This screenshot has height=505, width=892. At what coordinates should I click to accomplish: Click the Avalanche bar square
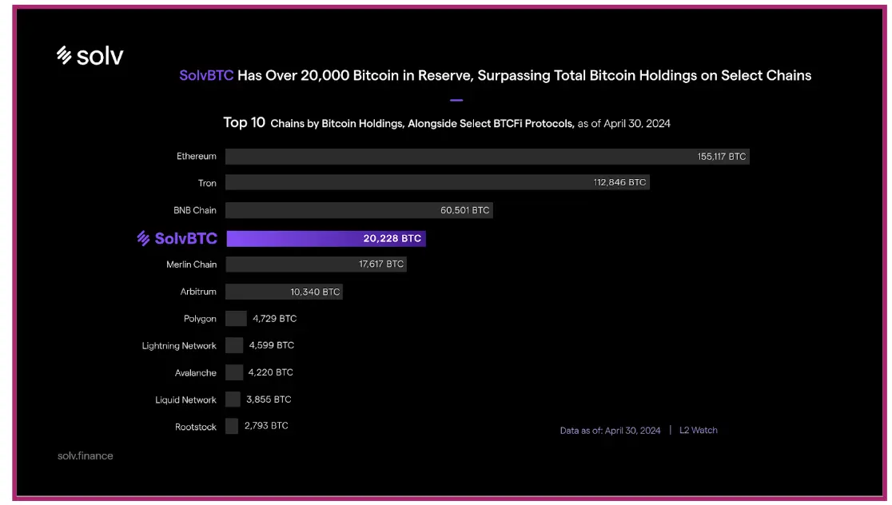tap(234, 372)
